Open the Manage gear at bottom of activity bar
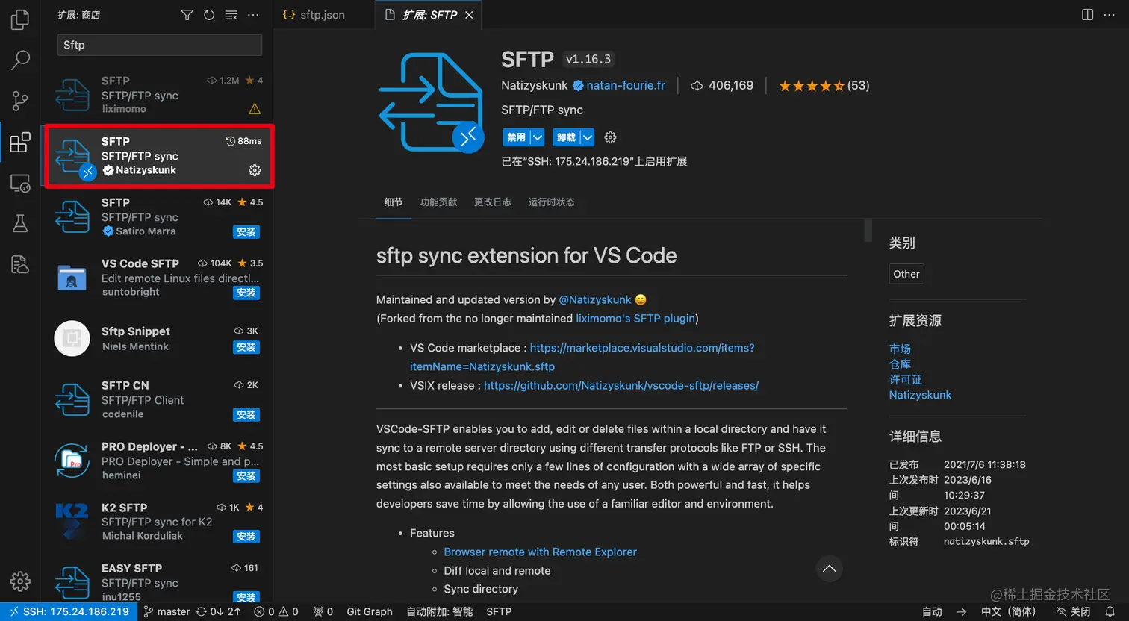This screenshot has width=1129, height=621. point(20,581)
